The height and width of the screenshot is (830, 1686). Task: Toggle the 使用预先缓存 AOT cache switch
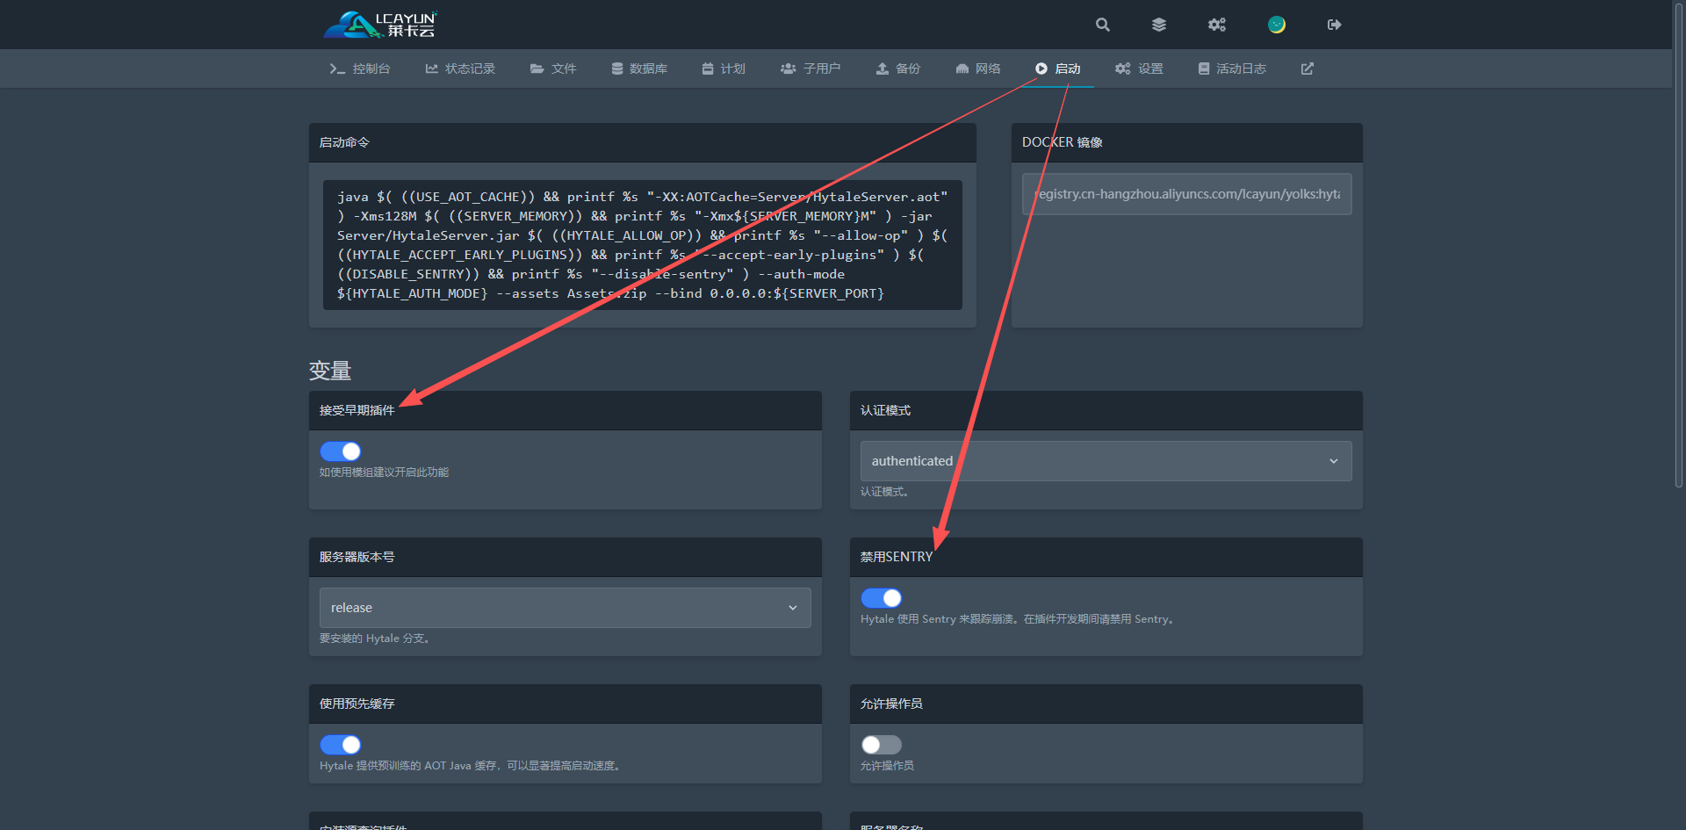click(x=341, y=745)
